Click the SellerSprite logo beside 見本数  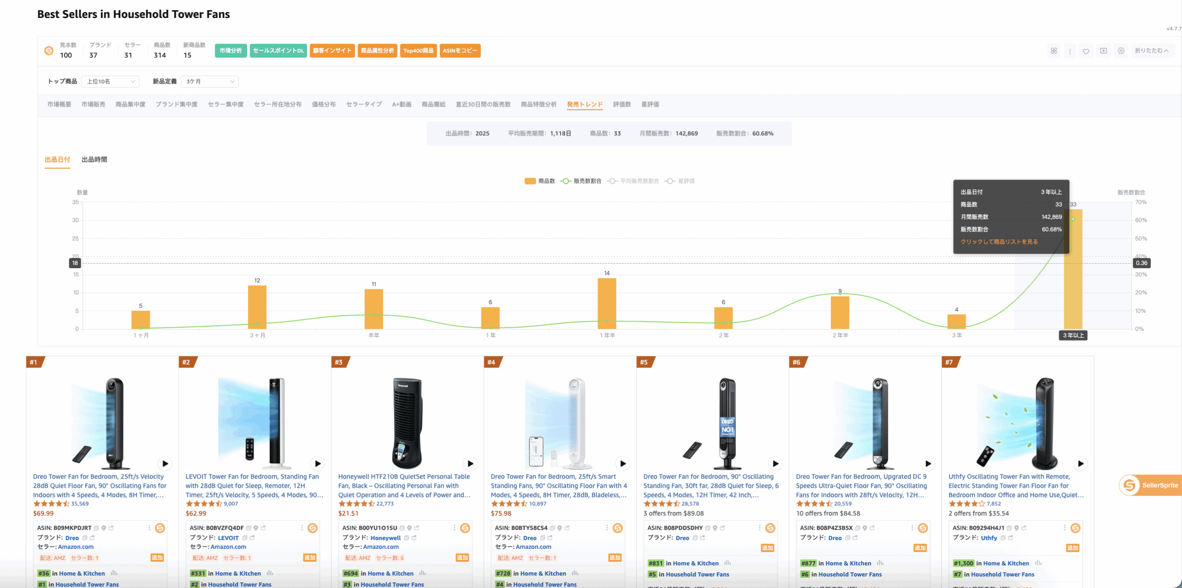click(48, 51)
